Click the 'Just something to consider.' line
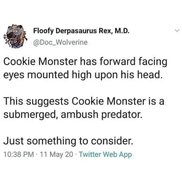 pos(68,140)
